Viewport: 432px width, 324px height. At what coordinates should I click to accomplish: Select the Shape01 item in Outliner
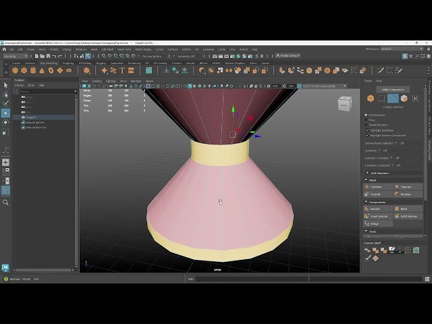point(44,117)
